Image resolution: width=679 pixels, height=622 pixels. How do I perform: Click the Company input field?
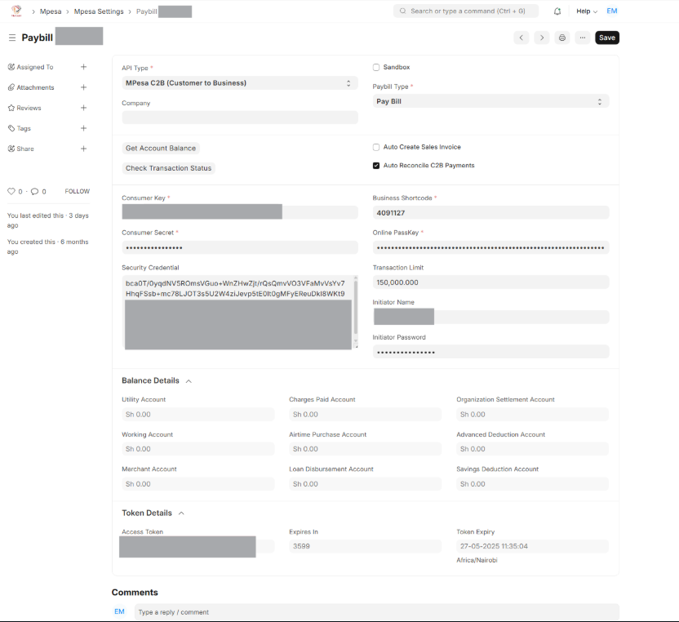tap(240, 118)
